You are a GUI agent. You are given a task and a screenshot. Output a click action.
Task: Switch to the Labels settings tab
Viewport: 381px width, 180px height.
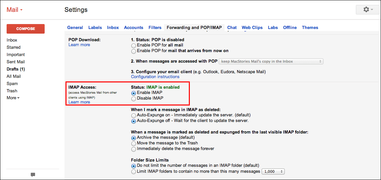pos(95,28)
